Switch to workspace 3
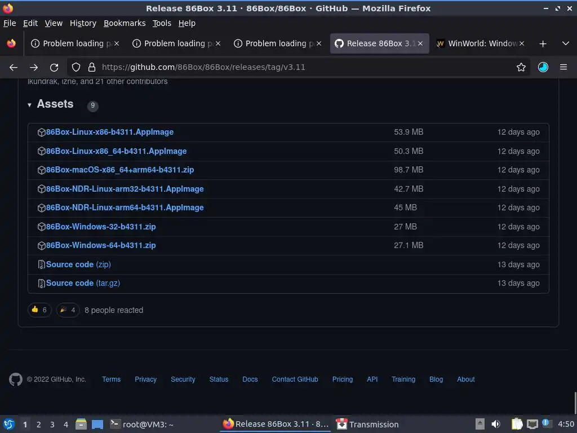 click(52, 425)
